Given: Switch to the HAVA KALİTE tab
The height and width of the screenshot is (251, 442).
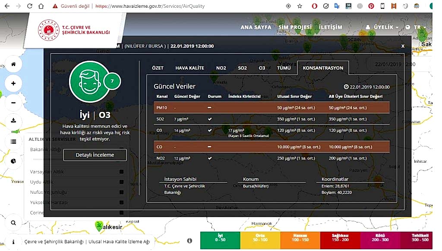Looking at the screenshot, I should click(x=190, y=68).
